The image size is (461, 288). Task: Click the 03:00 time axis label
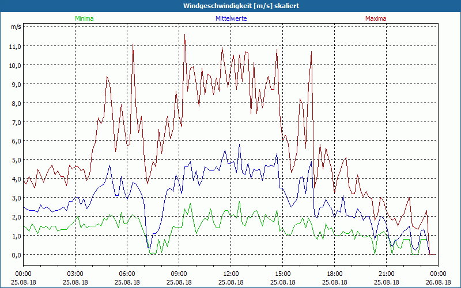point(75,274)
